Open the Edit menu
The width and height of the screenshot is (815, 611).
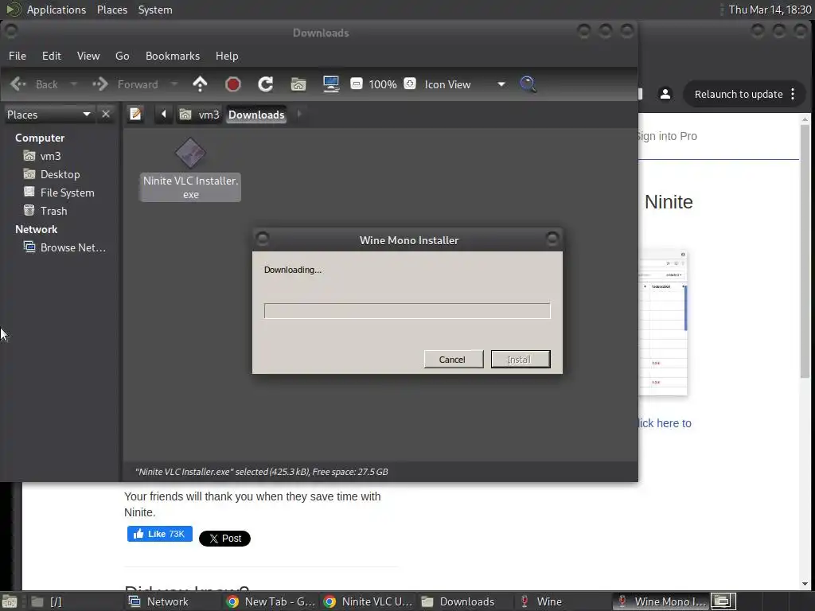[52, 56]
